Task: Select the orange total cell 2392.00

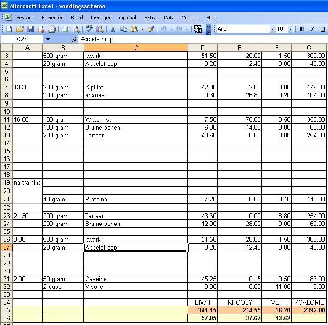Action: 309,310
